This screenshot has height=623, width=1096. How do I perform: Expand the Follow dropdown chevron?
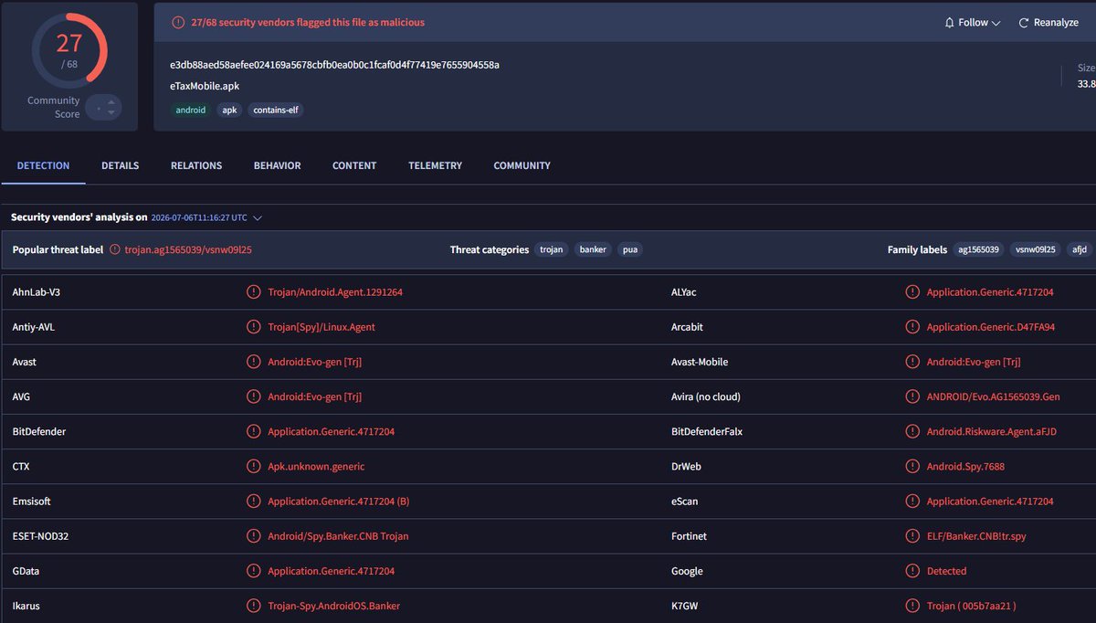(x=996, y=23)
